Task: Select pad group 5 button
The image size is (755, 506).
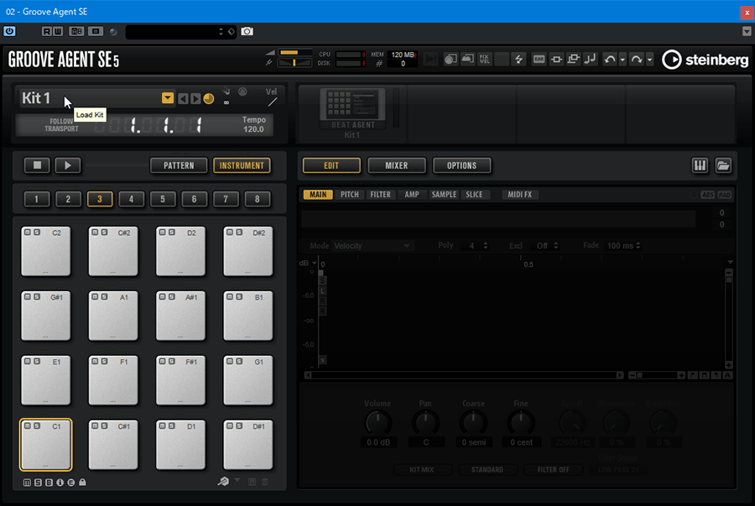Action: (163, 199)
